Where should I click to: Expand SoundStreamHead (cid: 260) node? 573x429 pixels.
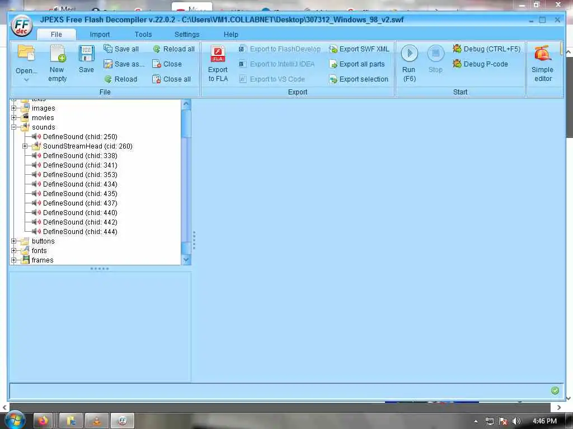click(25, 146)
